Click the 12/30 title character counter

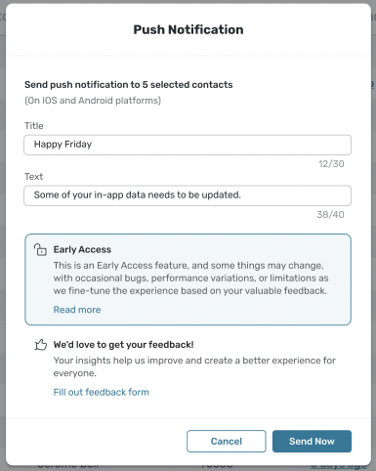point(331,164)
